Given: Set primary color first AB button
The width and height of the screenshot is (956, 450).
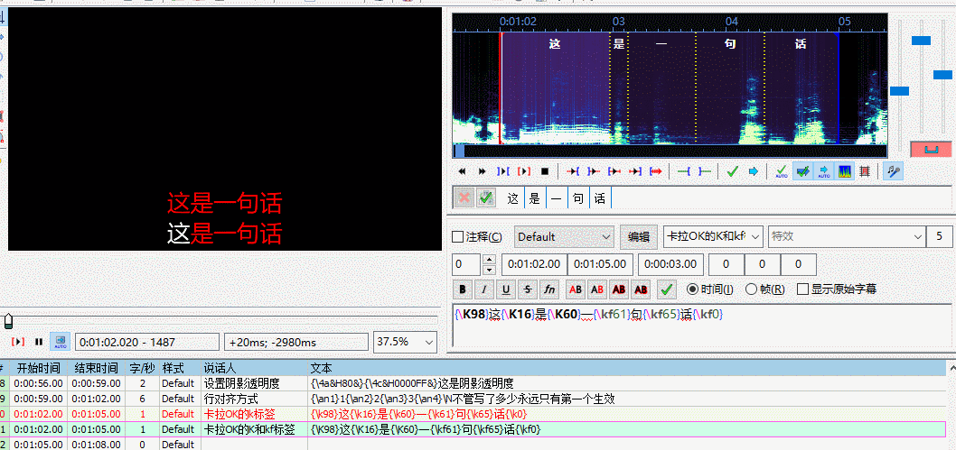Looking at the screenshot, I should click(576, 289).
